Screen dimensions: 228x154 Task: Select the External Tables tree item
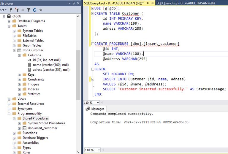33,40
